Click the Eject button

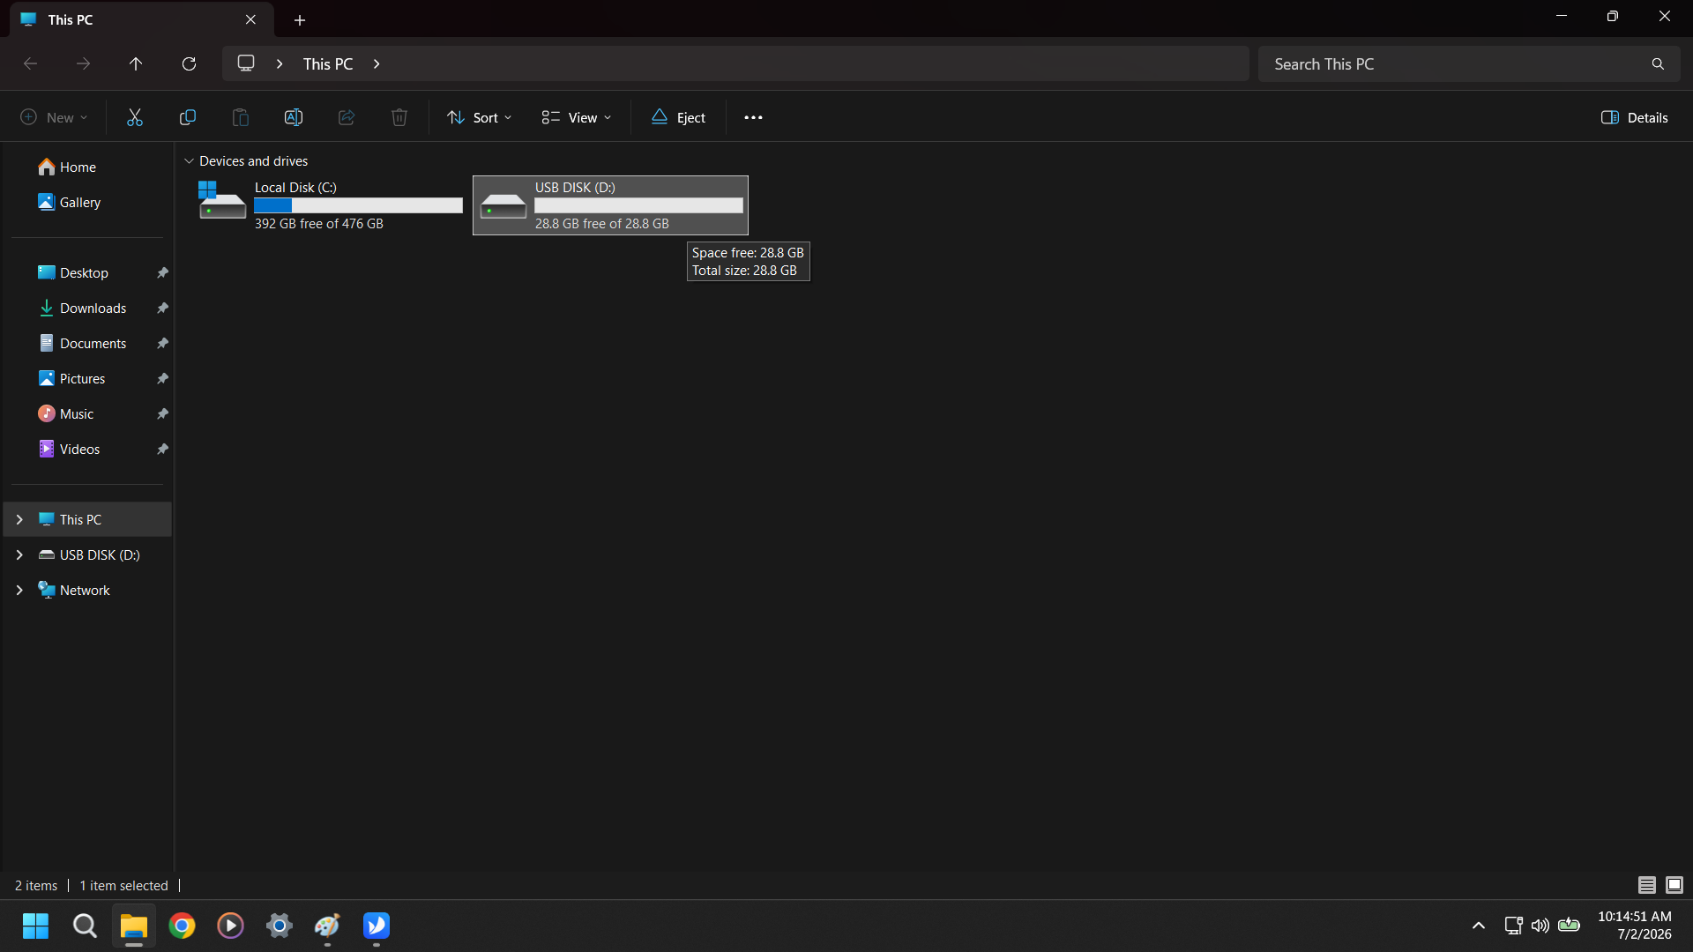click(x=678, y=117)
